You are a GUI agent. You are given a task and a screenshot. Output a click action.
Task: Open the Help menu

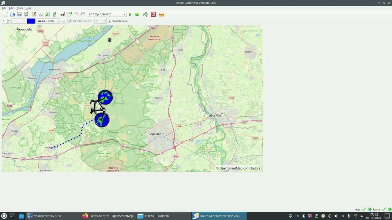click(x=28, y=8)
